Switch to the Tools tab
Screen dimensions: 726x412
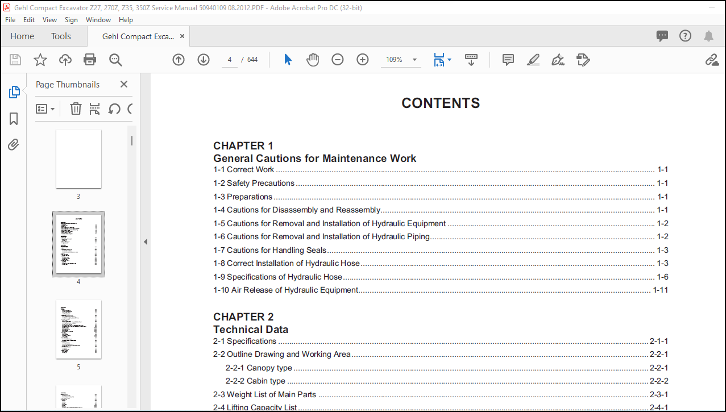(61, 36)
